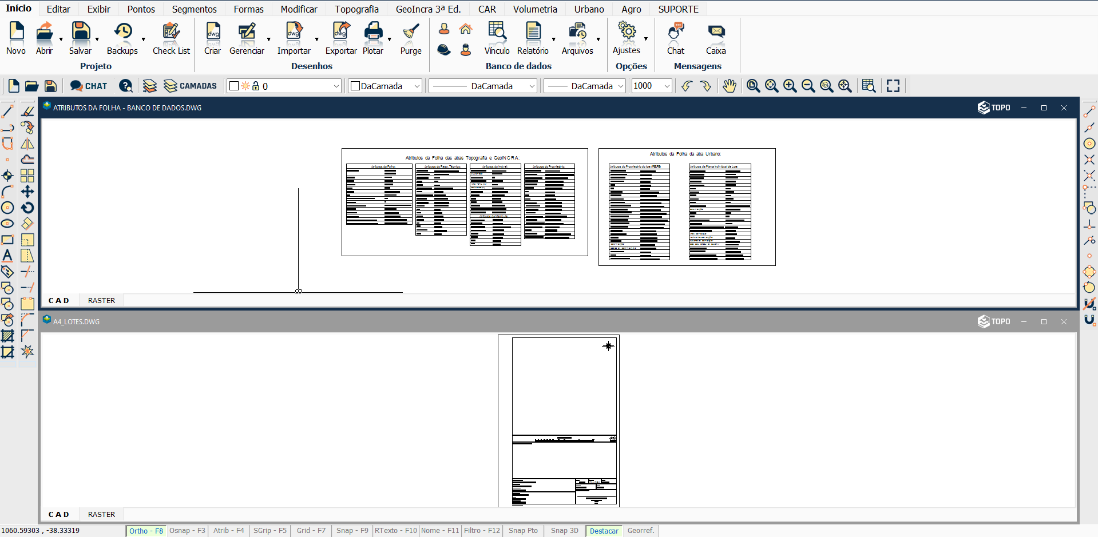Open the Topografia ribbon tab
This screenshot has height=537, width=1098.
[356, 9]
